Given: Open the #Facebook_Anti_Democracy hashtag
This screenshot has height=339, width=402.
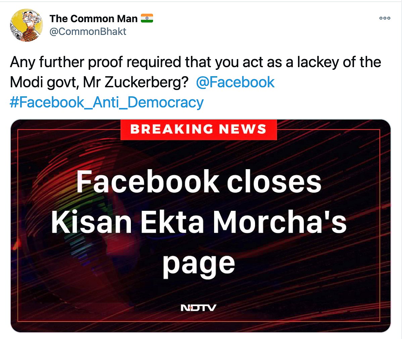Looking at the screenshot, I should (107, 102).
